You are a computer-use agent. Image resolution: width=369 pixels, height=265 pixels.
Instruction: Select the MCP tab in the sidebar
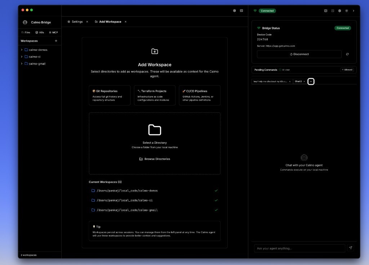point(53,32)
